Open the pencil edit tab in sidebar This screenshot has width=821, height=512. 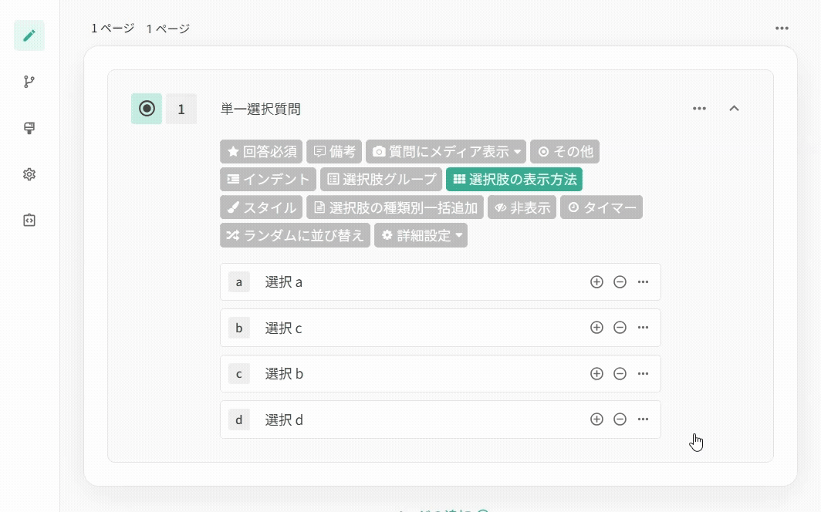point(29,35)
